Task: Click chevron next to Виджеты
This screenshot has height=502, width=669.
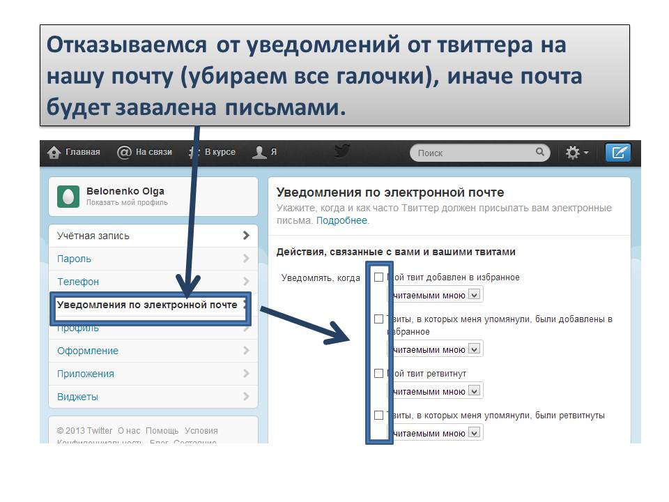Action: [x=246, y=397]
